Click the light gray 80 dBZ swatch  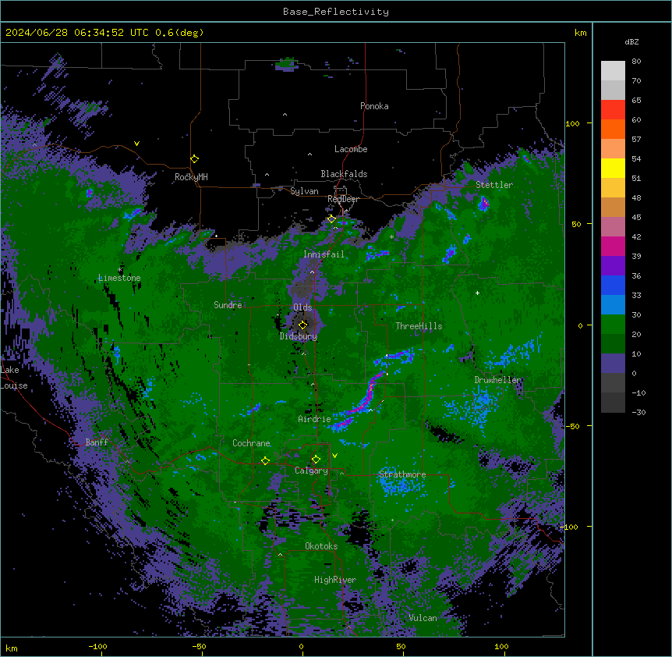click(x=613, y=71)
